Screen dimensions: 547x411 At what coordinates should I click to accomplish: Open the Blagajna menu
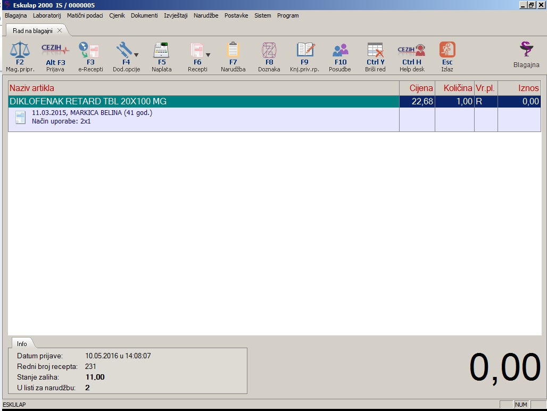[16, 15]
